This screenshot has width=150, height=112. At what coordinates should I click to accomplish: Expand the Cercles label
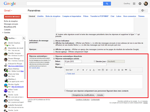point(3,33)
